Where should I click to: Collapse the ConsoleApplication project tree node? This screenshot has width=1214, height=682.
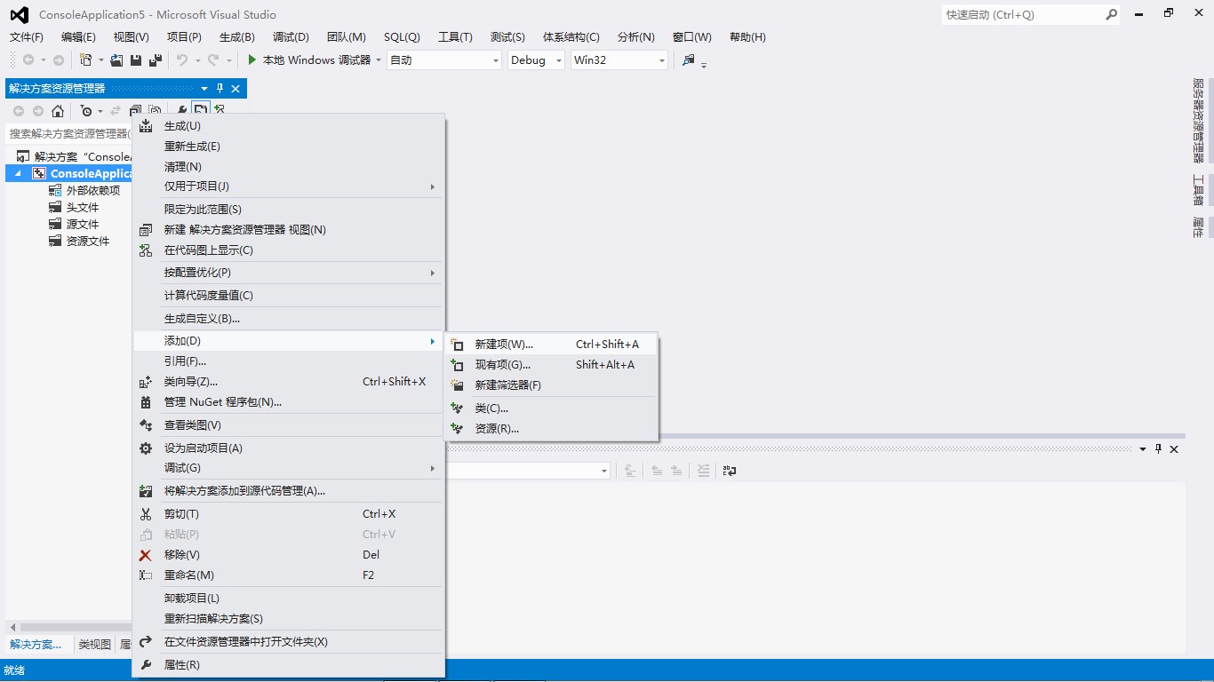18,173
